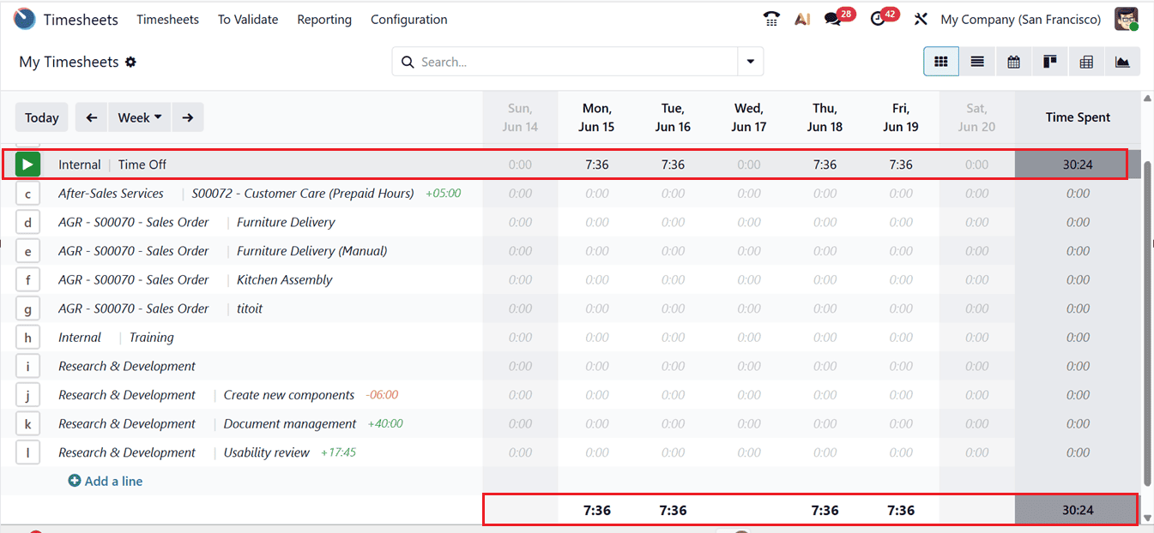The width and height of the screenshot is (1154, 533).
Task: Click the Kitchen Assembly task name
Action: click(x=285, y=279)
